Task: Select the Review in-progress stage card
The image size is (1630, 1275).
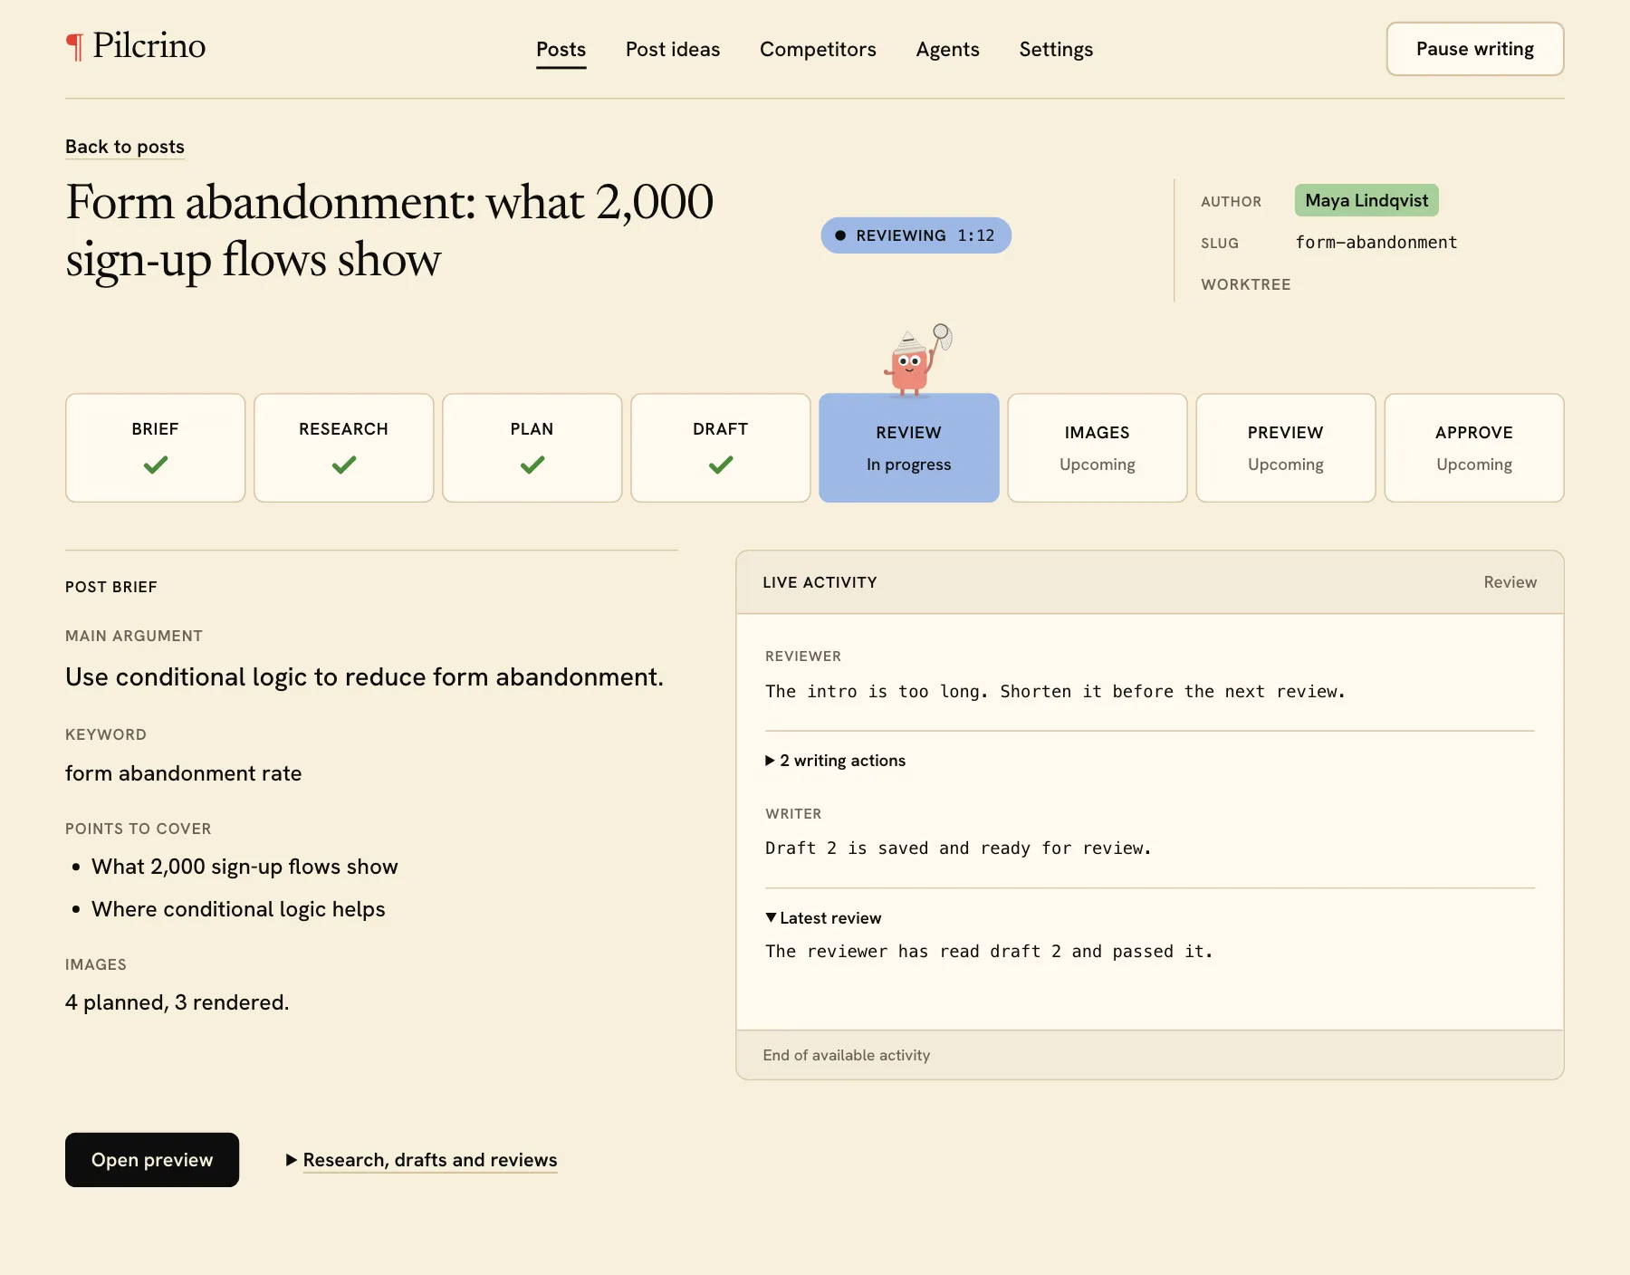Action: point(909,447)
